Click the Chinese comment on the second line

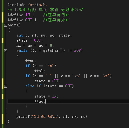pyautogui.click(x=45, y=10)
